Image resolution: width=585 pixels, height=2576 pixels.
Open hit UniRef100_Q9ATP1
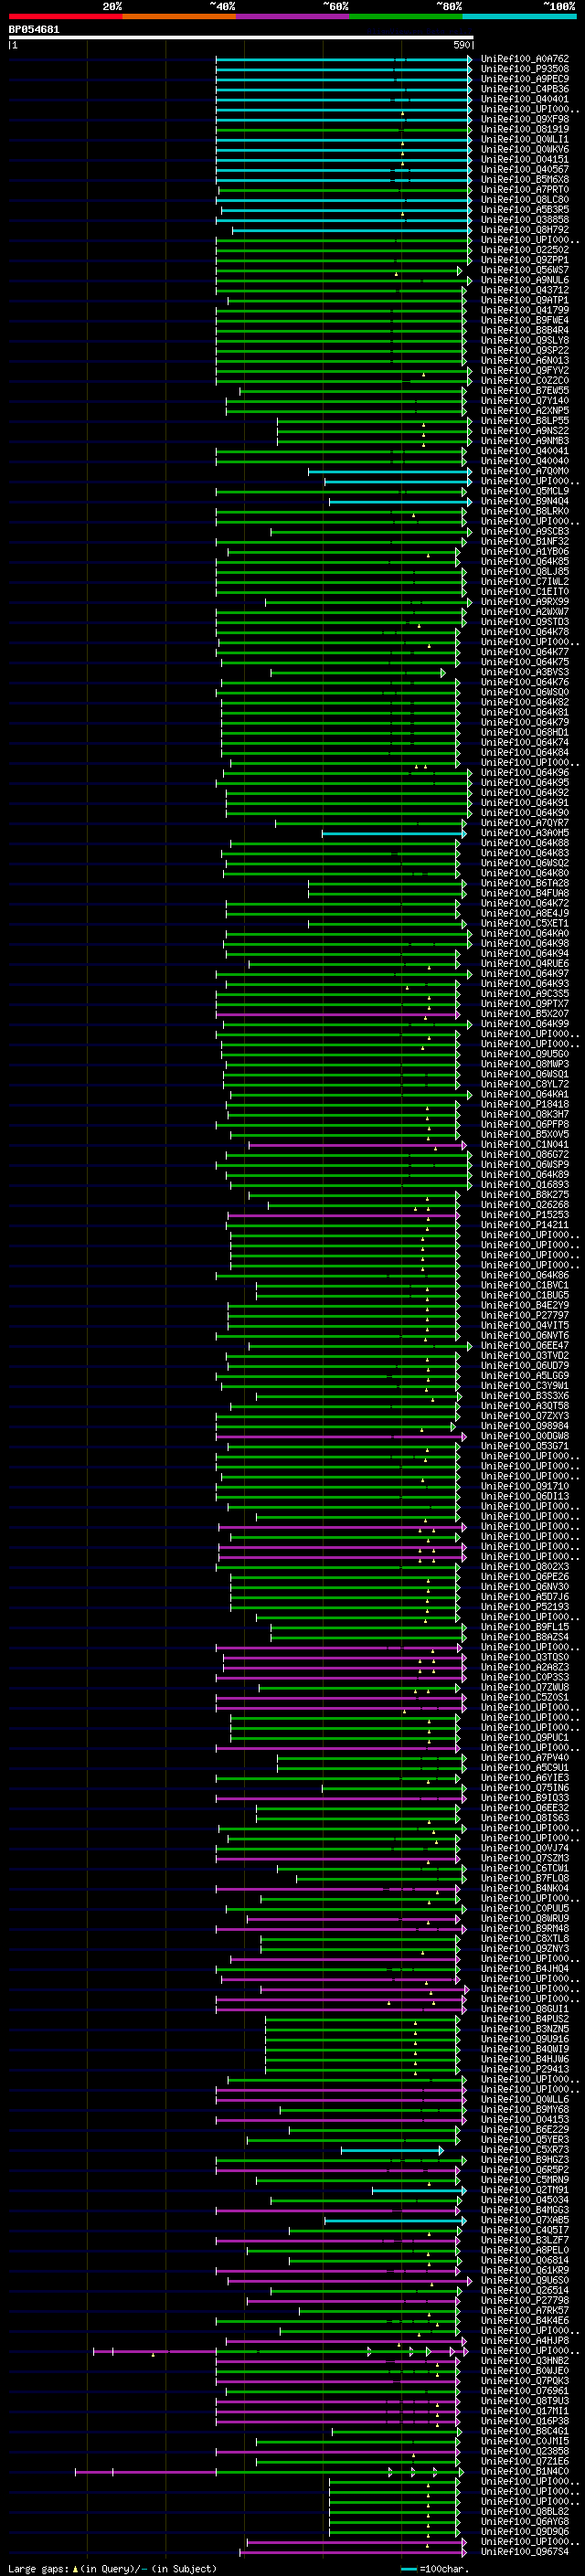[x=525, y=300]
